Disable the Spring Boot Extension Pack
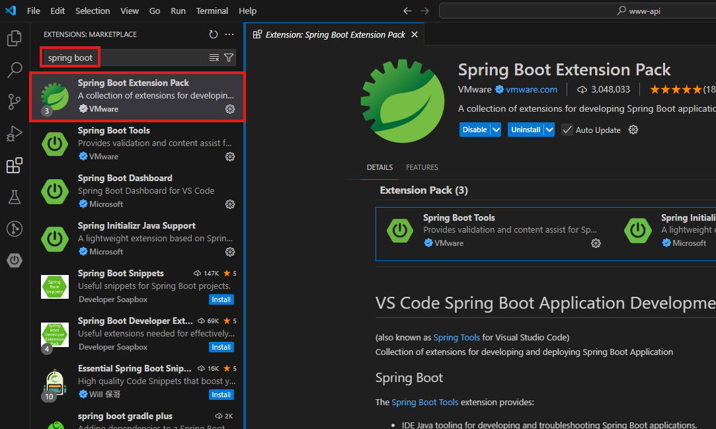Viewport: 716px width, 429px height. pyautogui.click(x=475, y=130)
